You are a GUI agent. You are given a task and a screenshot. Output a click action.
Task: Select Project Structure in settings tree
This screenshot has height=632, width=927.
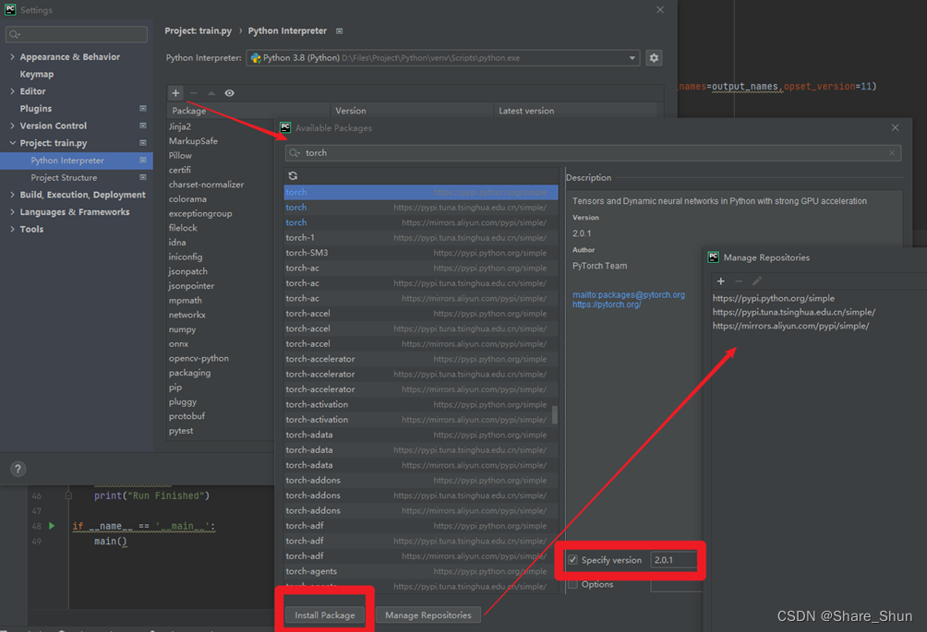[x=64, y=177]
